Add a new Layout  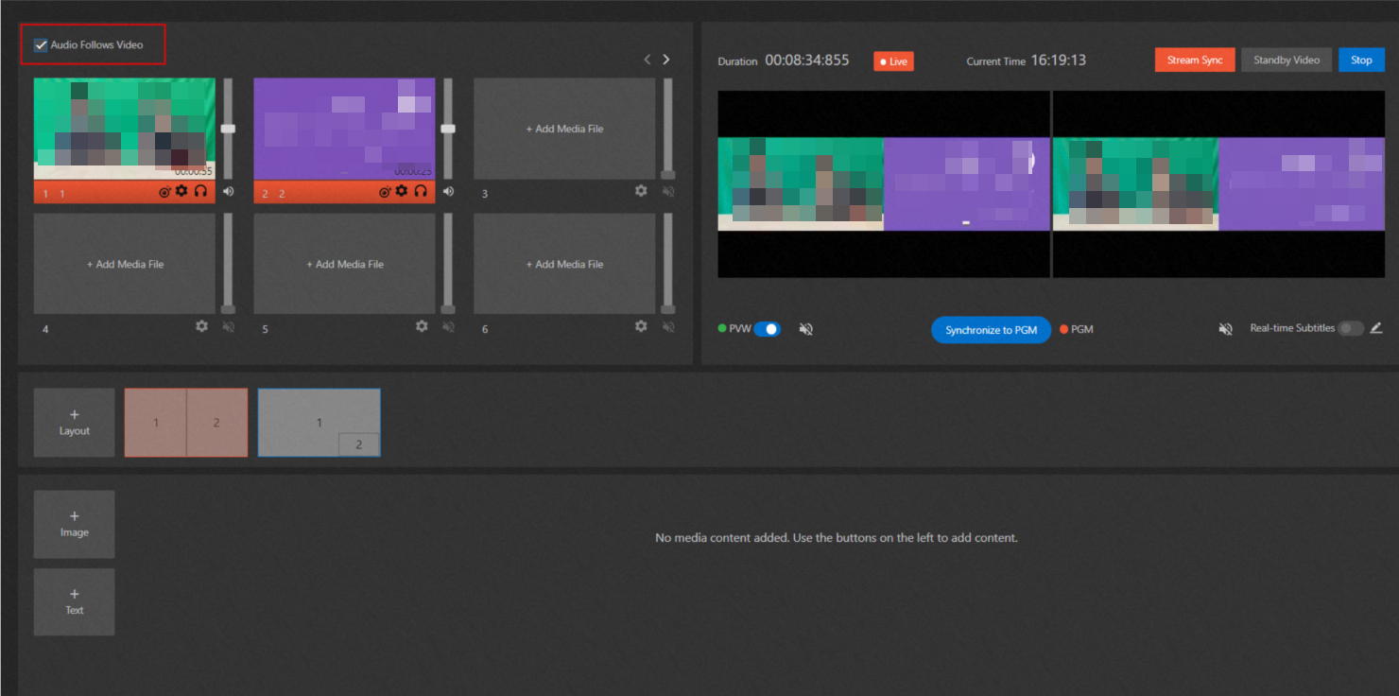(x=75, y=423)
